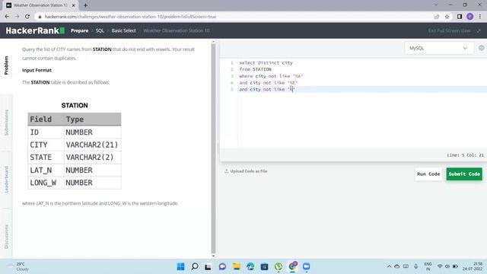The width and height of the screenshot is (487, 274).
Task: Click the code line ending with '%E'
Action: click(x=269, y=83)
